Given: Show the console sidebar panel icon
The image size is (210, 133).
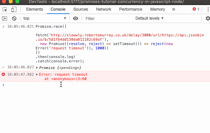Looking at the screenshot, I should [5, 18].
